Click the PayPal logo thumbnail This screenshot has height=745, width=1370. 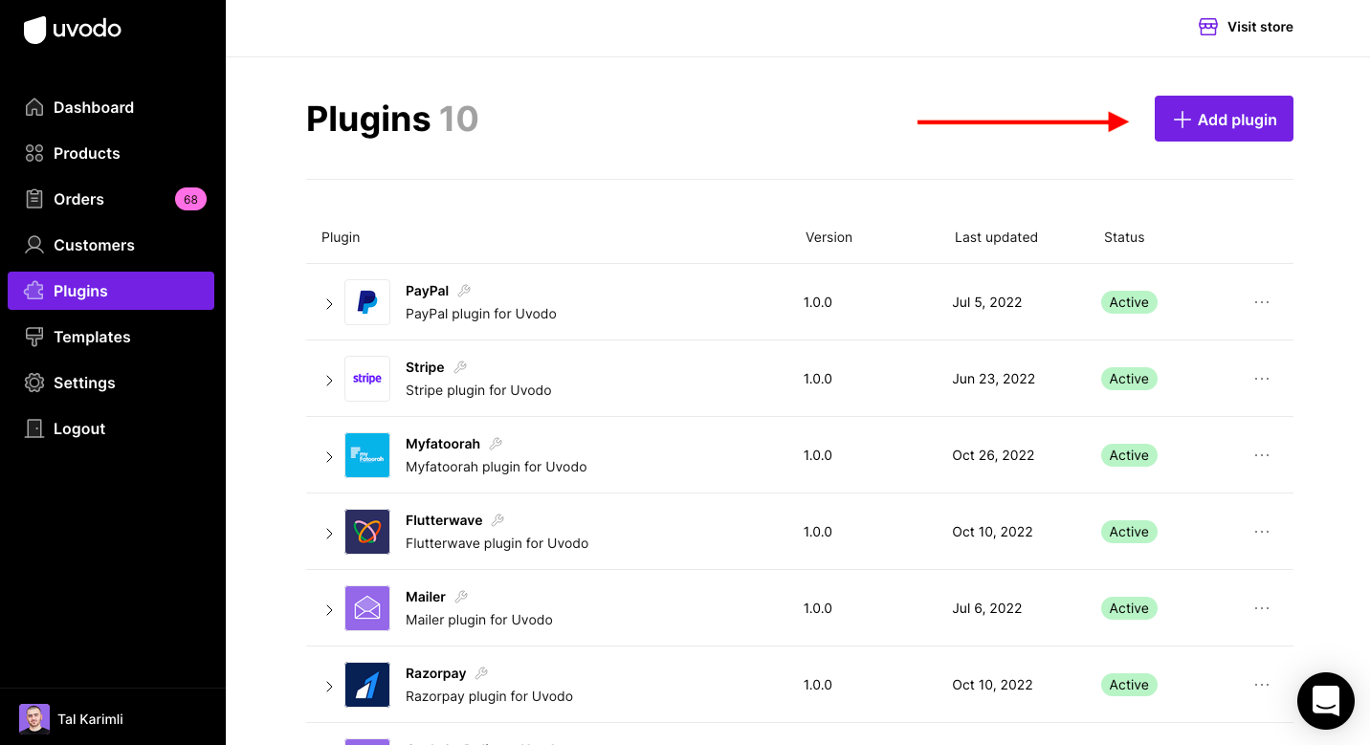coord(367,302)
